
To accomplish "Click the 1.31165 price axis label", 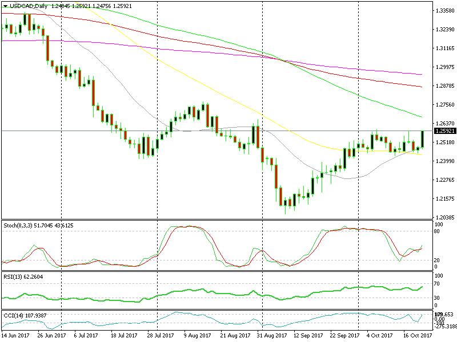I will click(445, 48).
